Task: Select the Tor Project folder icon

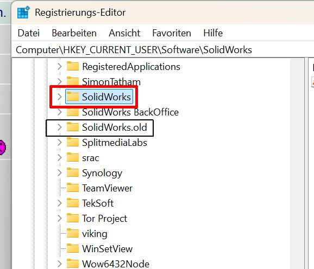Action: pos(72,218)
